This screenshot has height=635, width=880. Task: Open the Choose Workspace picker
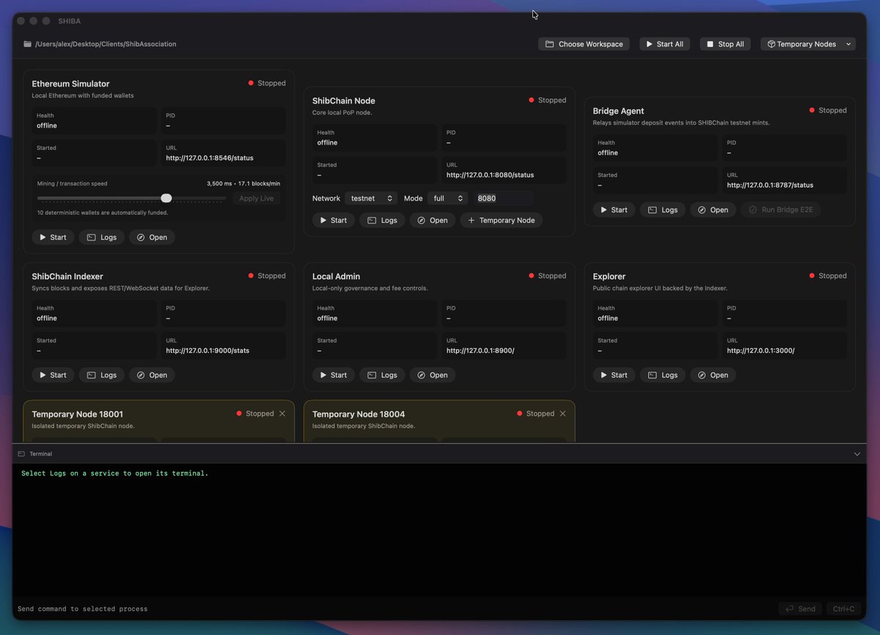click(x=584, y=44)
